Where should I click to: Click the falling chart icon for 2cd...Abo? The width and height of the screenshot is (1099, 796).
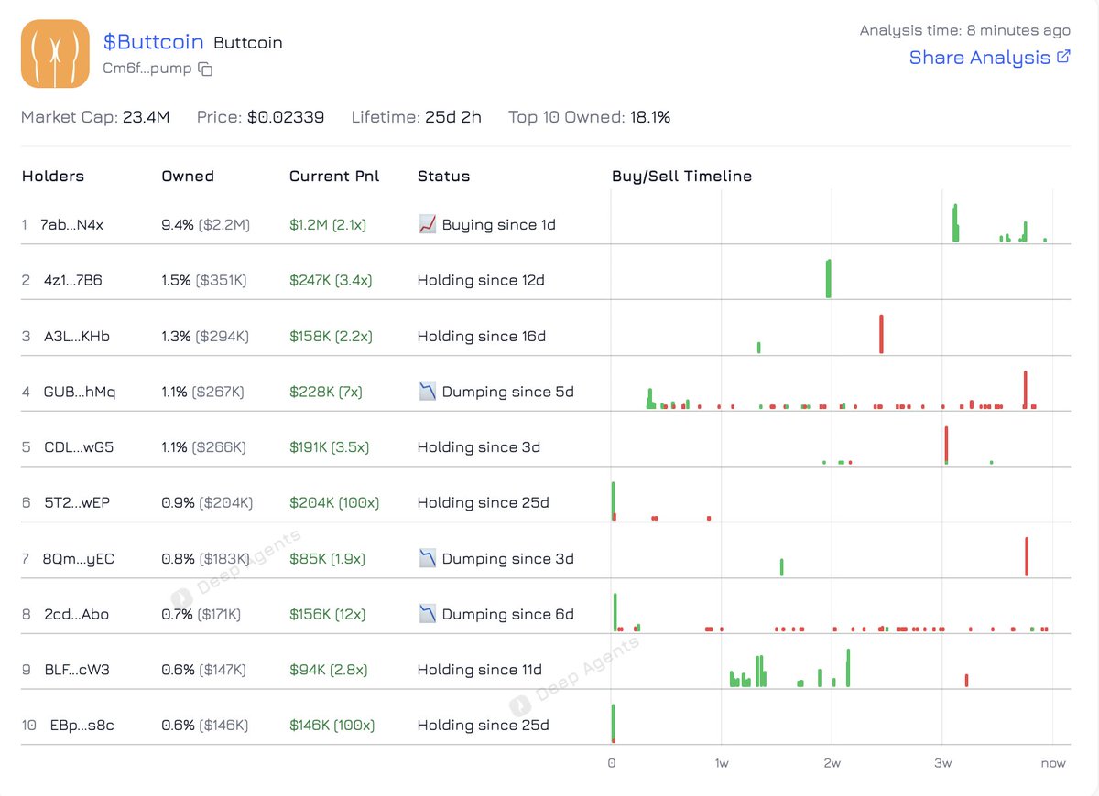(427, 614)
